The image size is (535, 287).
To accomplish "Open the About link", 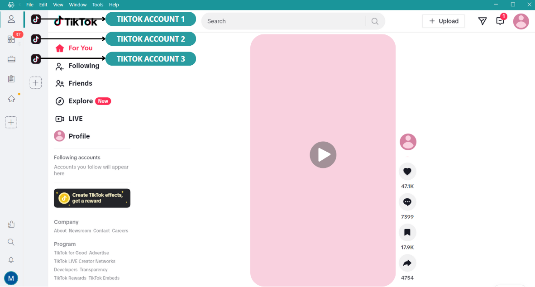I will pos(60,231).
